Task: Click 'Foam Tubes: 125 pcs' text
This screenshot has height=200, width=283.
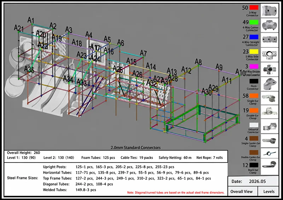Action: pos(98,158)
